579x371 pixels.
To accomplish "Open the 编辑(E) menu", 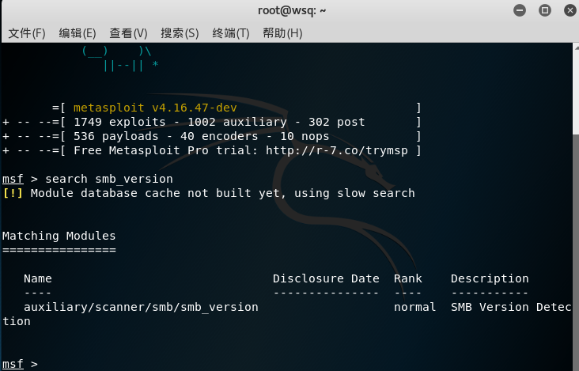I will (x=78, y=33).
